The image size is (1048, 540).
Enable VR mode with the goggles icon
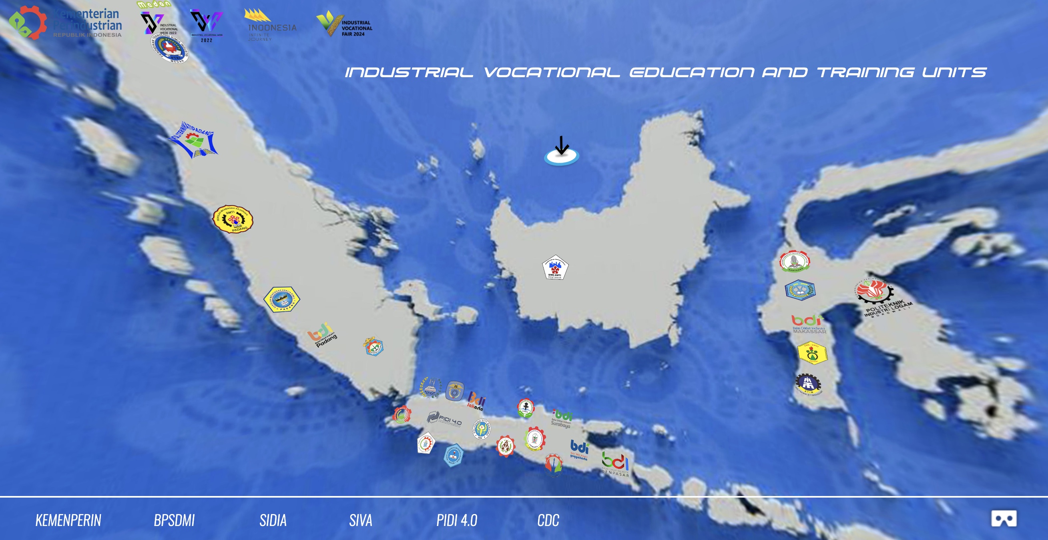(1004, 518)
